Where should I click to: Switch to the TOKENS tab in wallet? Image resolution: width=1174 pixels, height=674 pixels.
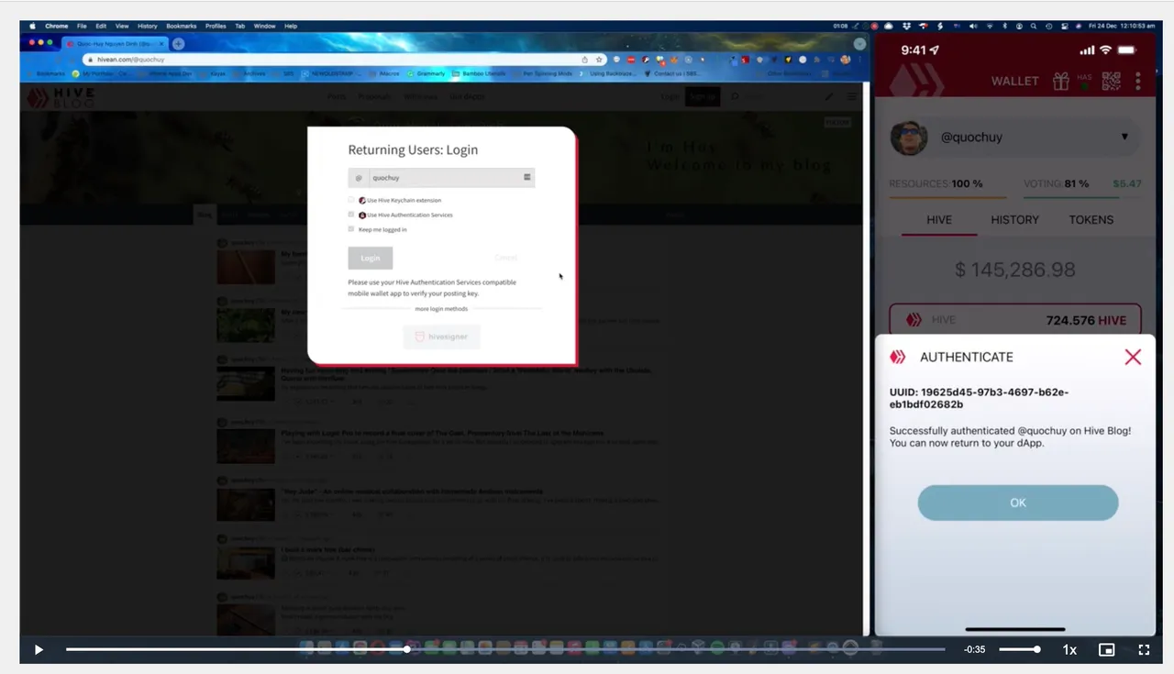1091,219
